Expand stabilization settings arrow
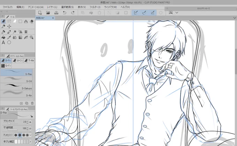This screenshot has width=237, height=146. (30, 141)
